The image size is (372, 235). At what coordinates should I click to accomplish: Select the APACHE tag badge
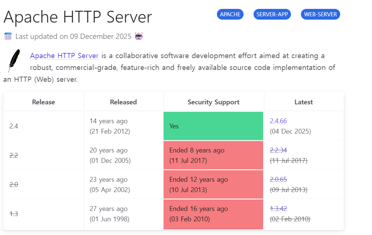230,14
